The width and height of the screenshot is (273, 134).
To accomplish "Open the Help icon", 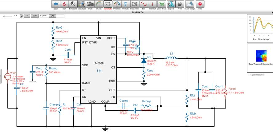I will tap(200, 4).
